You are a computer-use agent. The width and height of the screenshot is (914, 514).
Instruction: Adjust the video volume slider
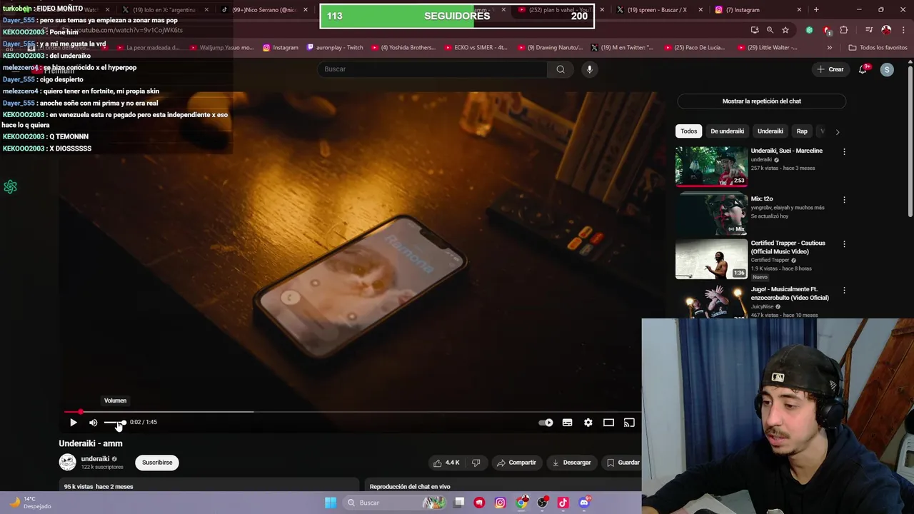pyautogui.click(x=115, y=423)
